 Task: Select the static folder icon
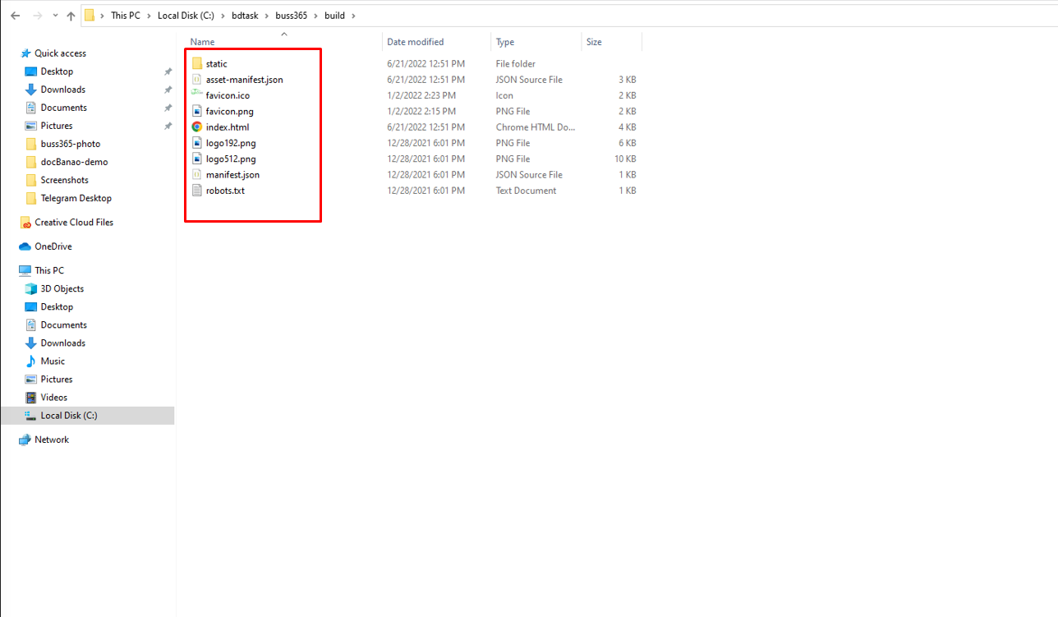[197, 64]
